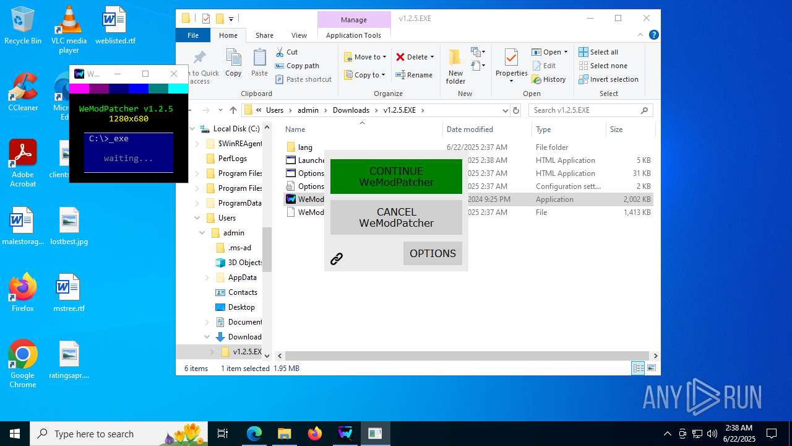Screen dimensions: 792x446
Task: Click the Refresh button in address bar
Action: click(x=516, y=110)
